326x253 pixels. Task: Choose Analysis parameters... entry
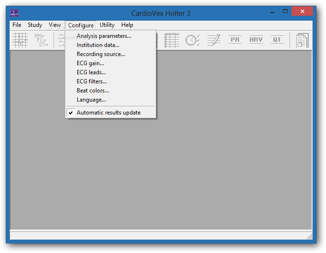[111, 36]
